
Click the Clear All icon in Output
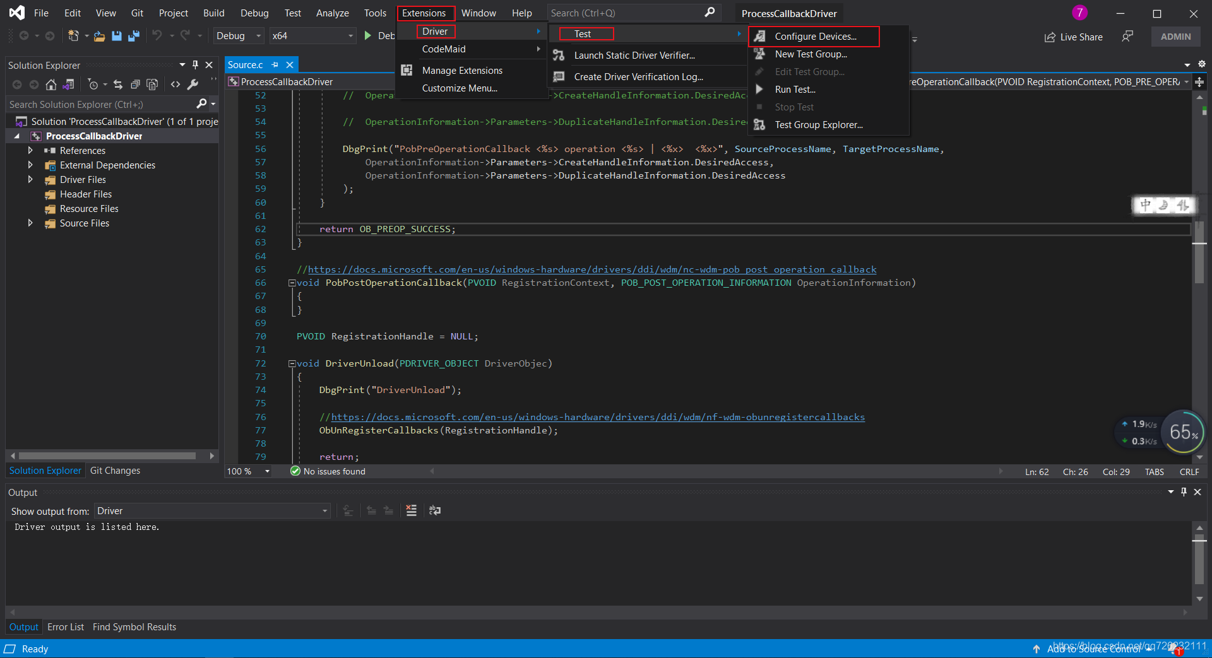point(411,510)
